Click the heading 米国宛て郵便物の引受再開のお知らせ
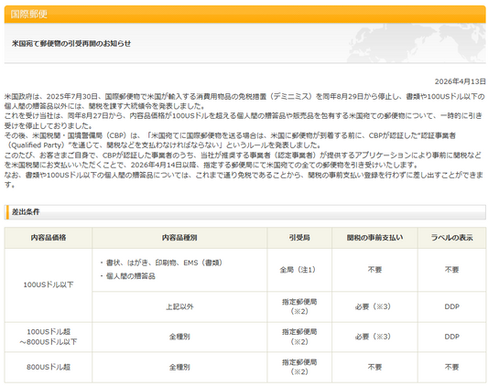 [x=71, y=44]
